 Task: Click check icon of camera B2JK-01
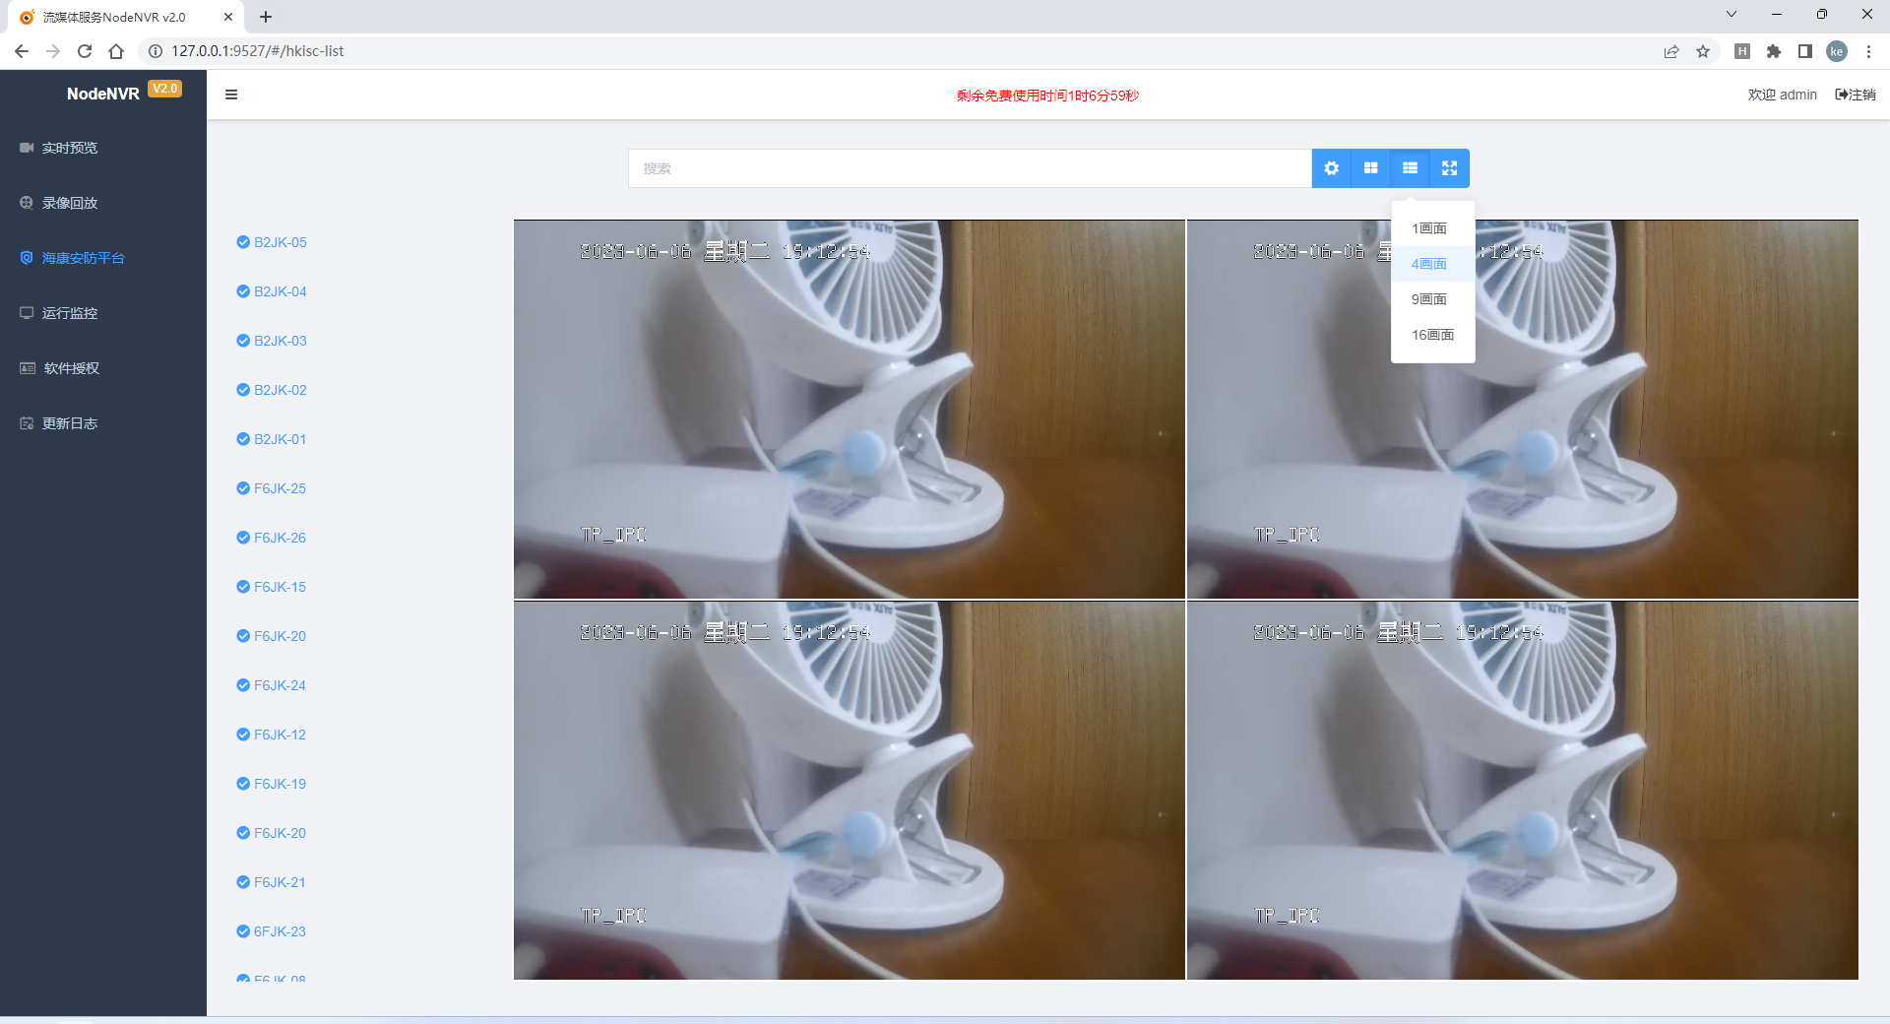[243, 439]
